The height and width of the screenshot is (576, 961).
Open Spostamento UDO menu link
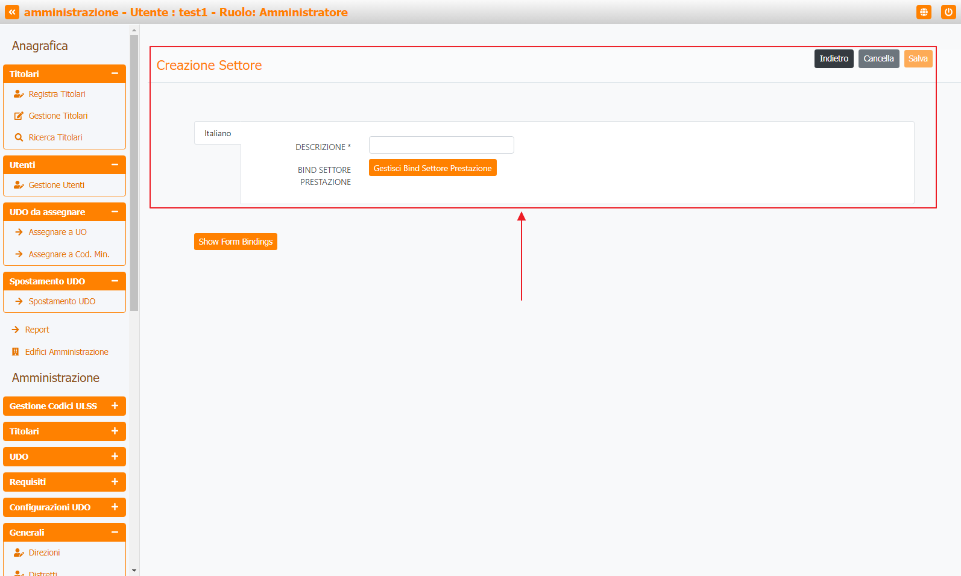pyautogui.click(x=61, y=301)
